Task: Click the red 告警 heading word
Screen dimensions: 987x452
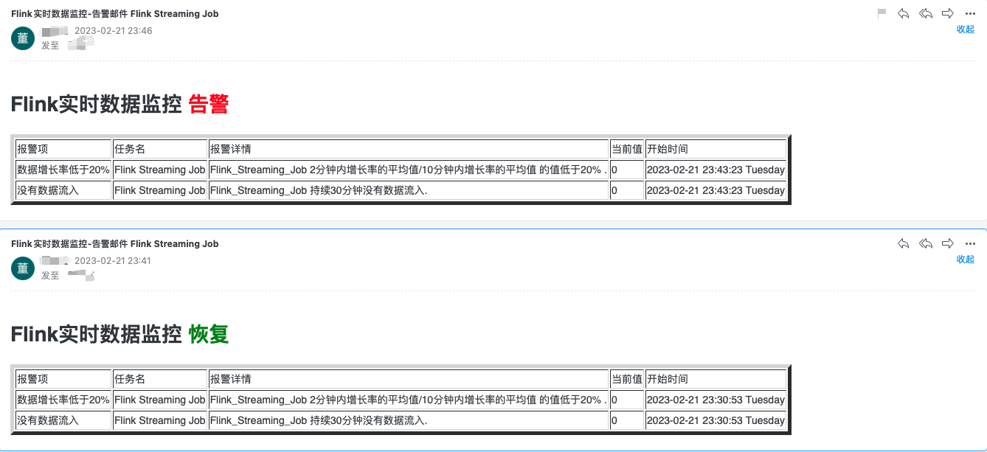Action: coord(209,105)
